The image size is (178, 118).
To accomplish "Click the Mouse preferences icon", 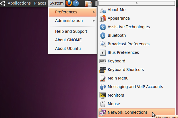I will click(x=103, y=104).
